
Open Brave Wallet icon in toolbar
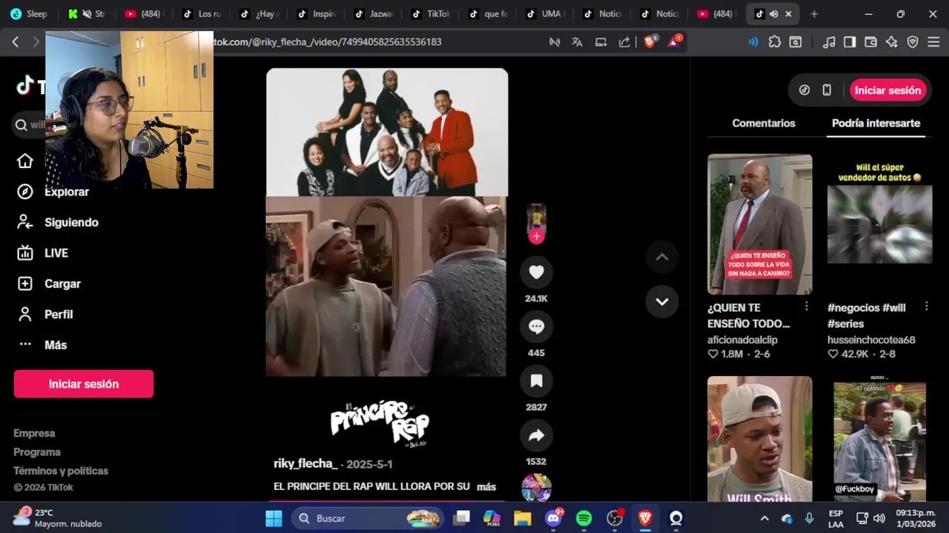[x=871, y=42]
